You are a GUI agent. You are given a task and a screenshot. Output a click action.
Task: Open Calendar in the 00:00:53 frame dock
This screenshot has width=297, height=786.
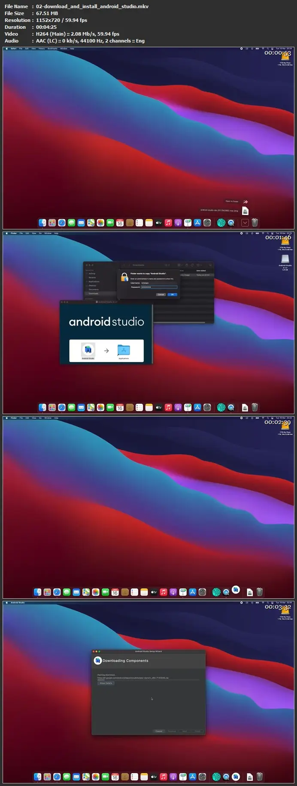click(x=120, y=222)
